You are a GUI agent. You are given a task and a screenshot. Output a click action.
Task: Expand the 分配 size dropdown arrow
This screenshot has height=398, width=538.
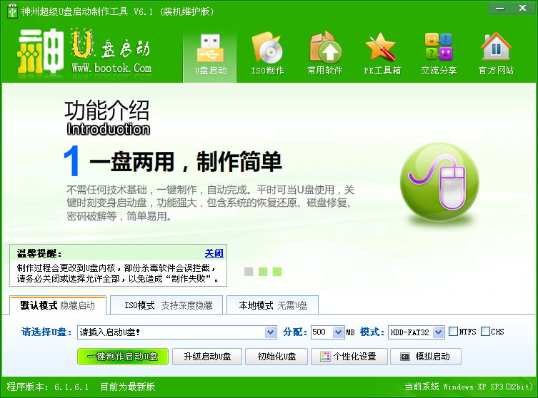coord(338,332)
